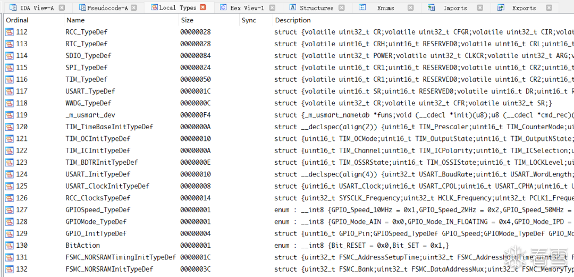The image size is (574, 277).
Task: Click the Imports tab icon
Action: click(x=431, y=7)
